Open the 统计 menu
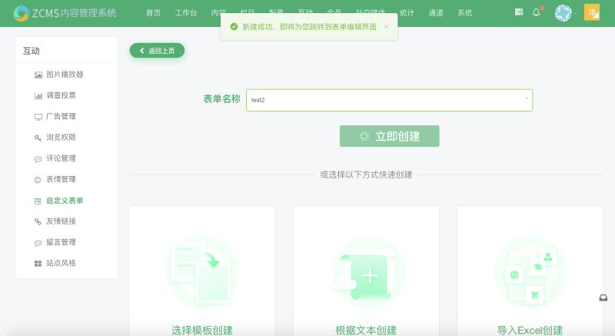Screen dimensions: 615x336 pyautogui.click(x=407, y=13)
